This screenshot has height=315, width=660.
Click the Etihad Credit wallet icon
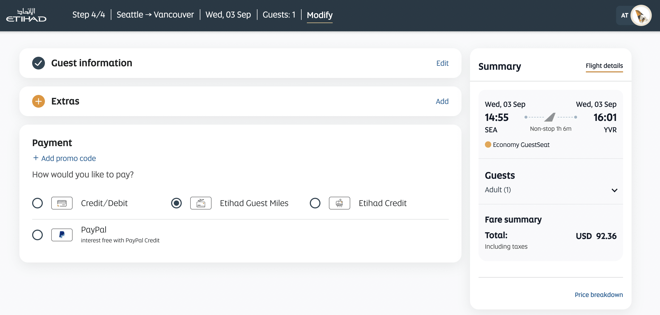(x=339, y=203)
